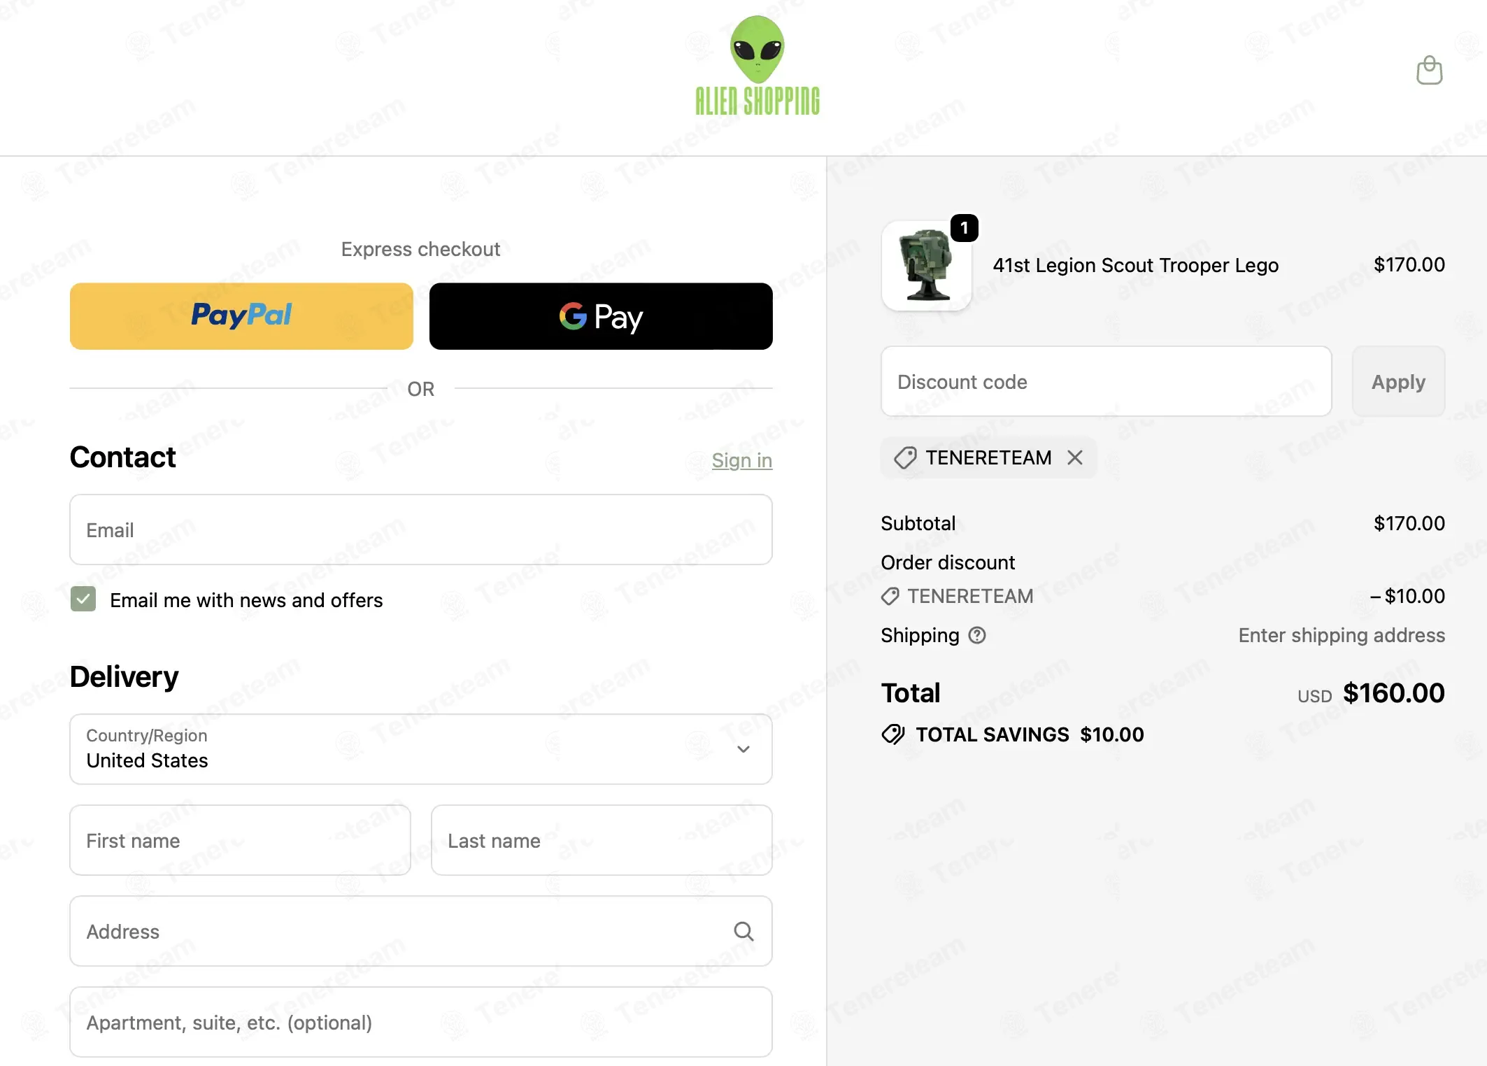Click the Subtotal label

918,523
